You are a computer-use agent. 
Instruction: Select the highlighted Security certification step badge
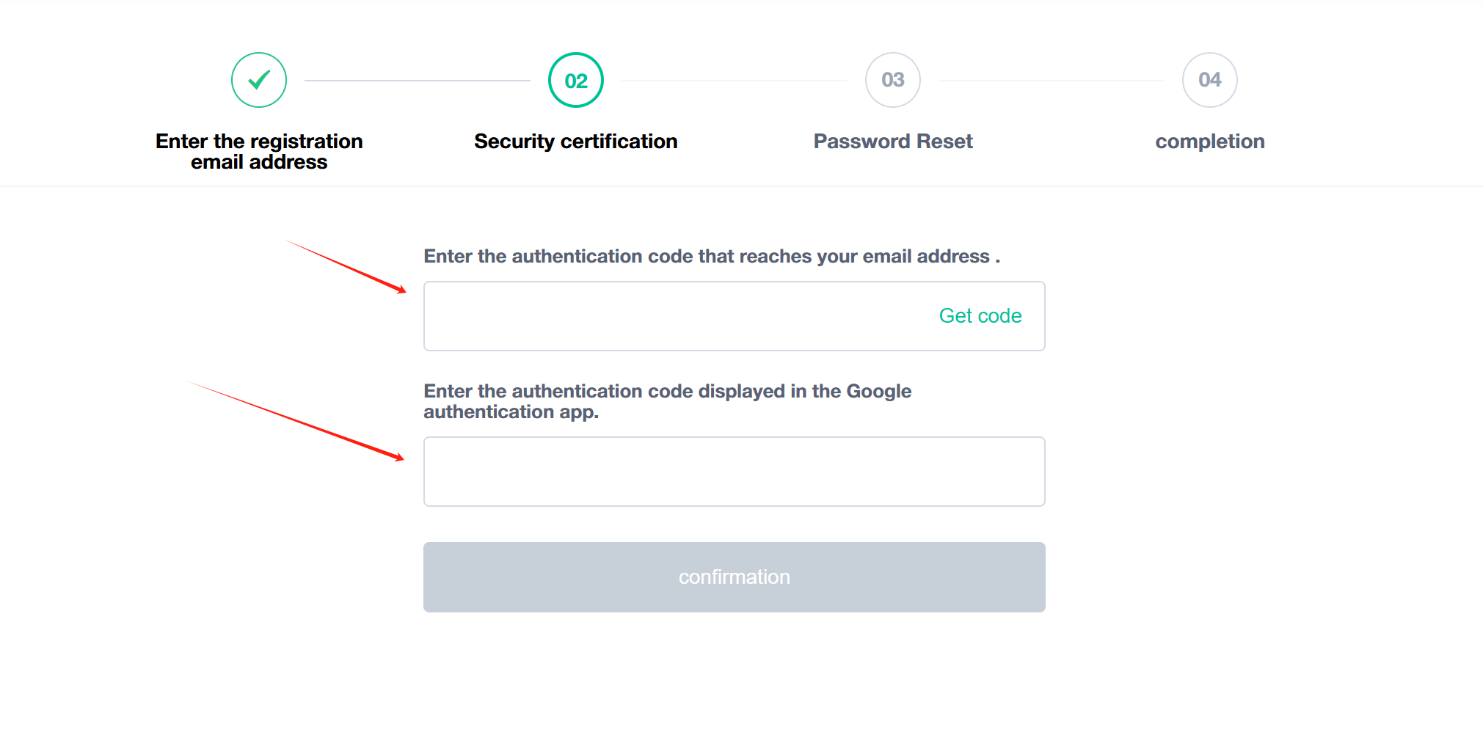coord(576,80)
